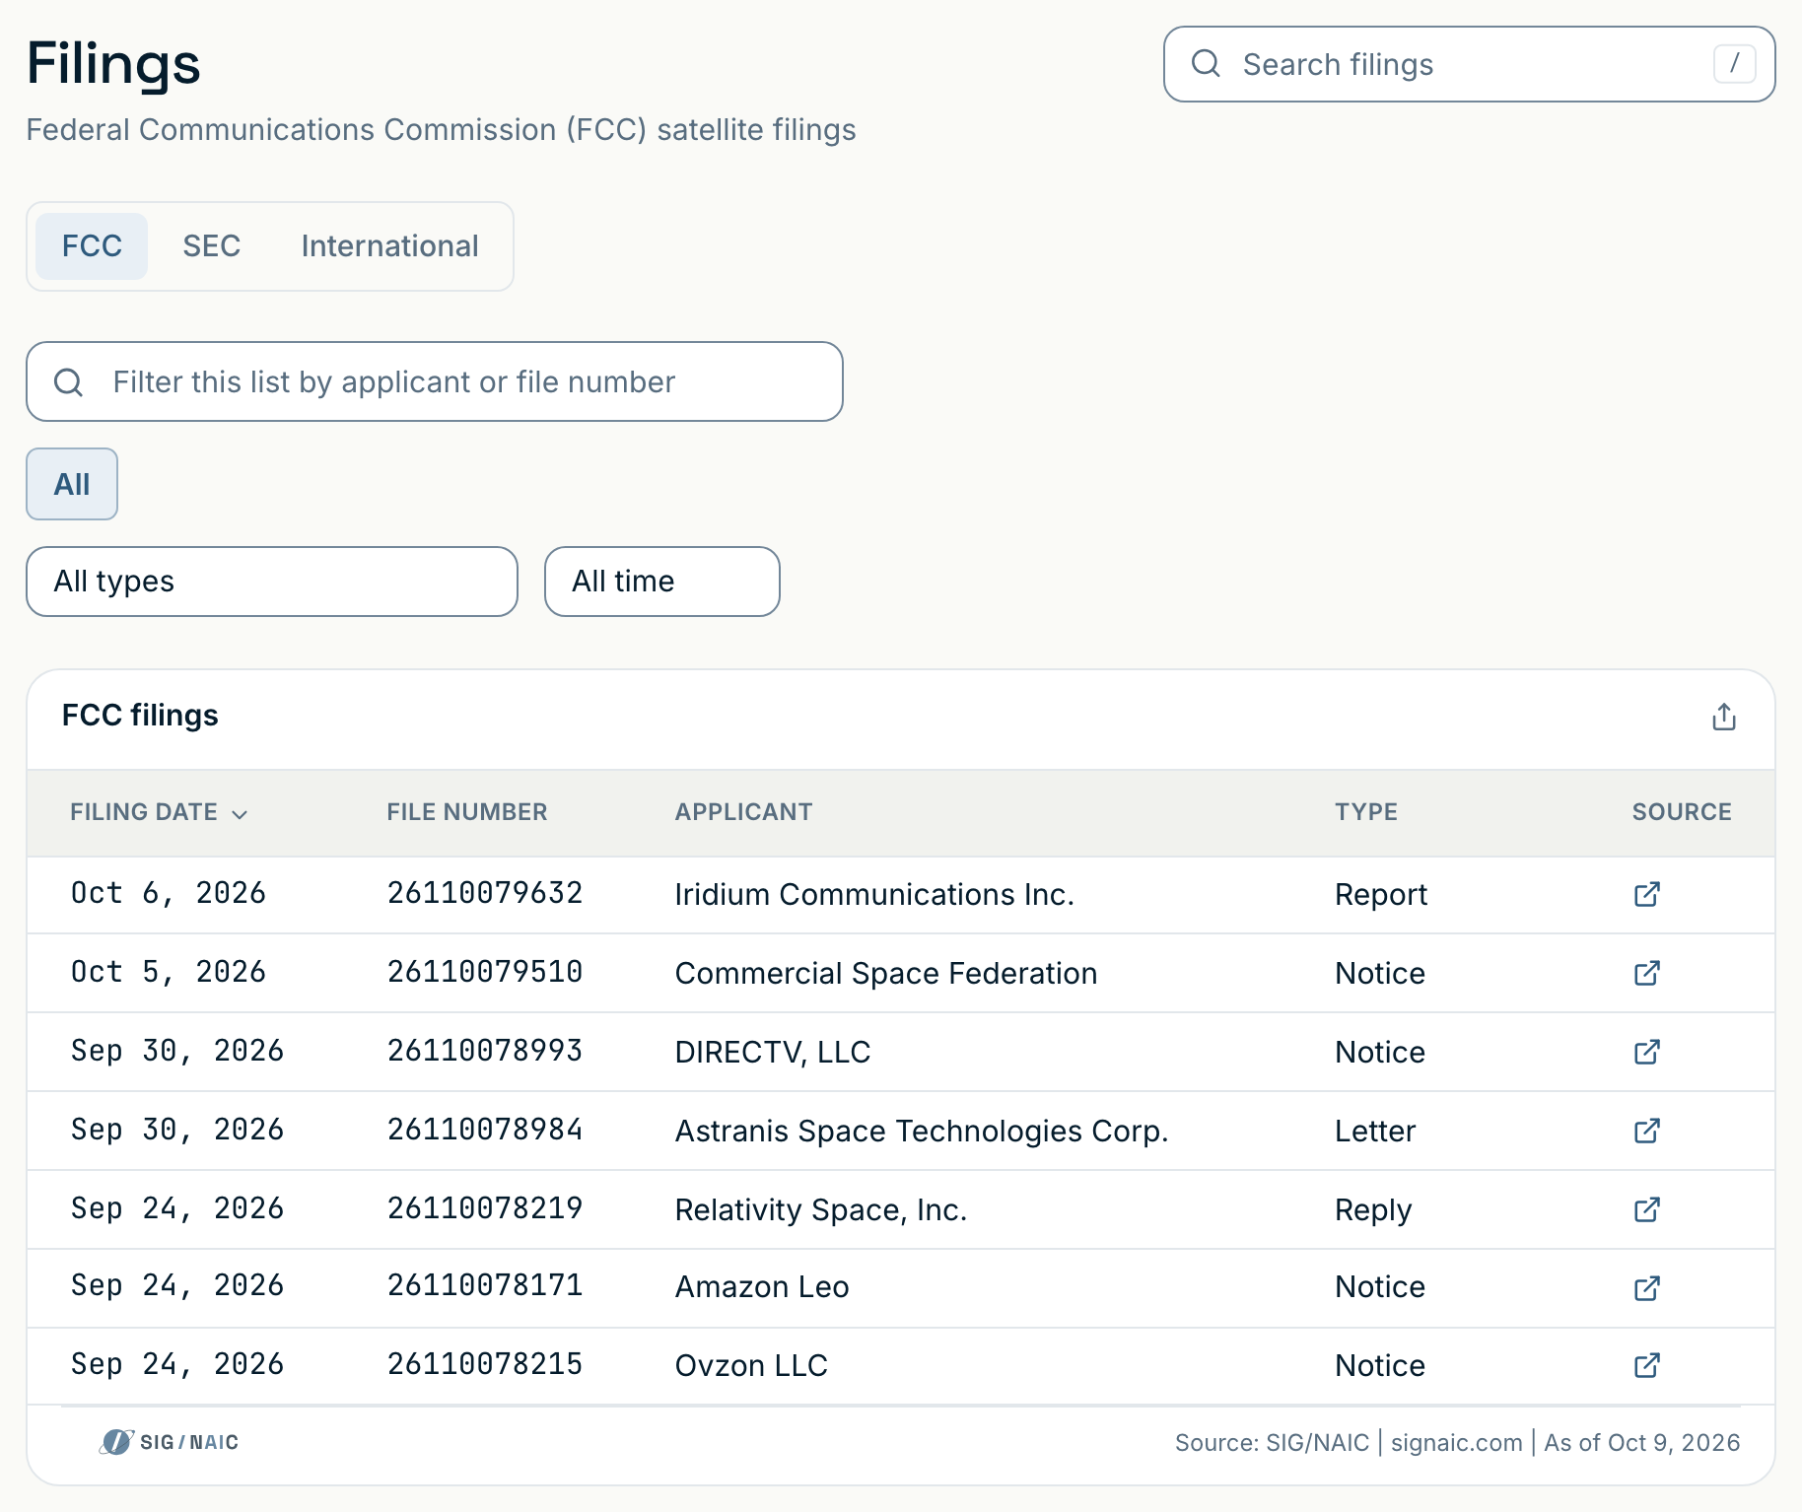Click the Source column header
The width and height of the screenshot is (1802, 1512).
(x=1682, y=812)
